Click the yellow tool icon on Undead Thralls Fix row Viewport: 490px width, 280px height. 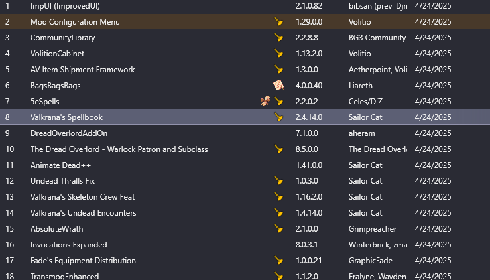(278, 181)
